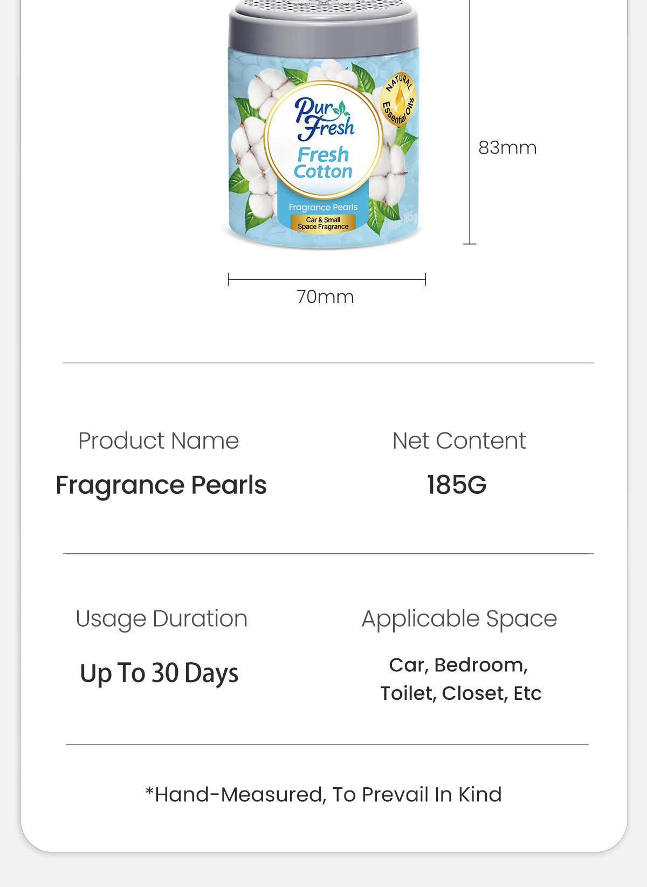Click the Car, Bedroom, line of text
Screen dimensions: 647x887
[459, 665]
